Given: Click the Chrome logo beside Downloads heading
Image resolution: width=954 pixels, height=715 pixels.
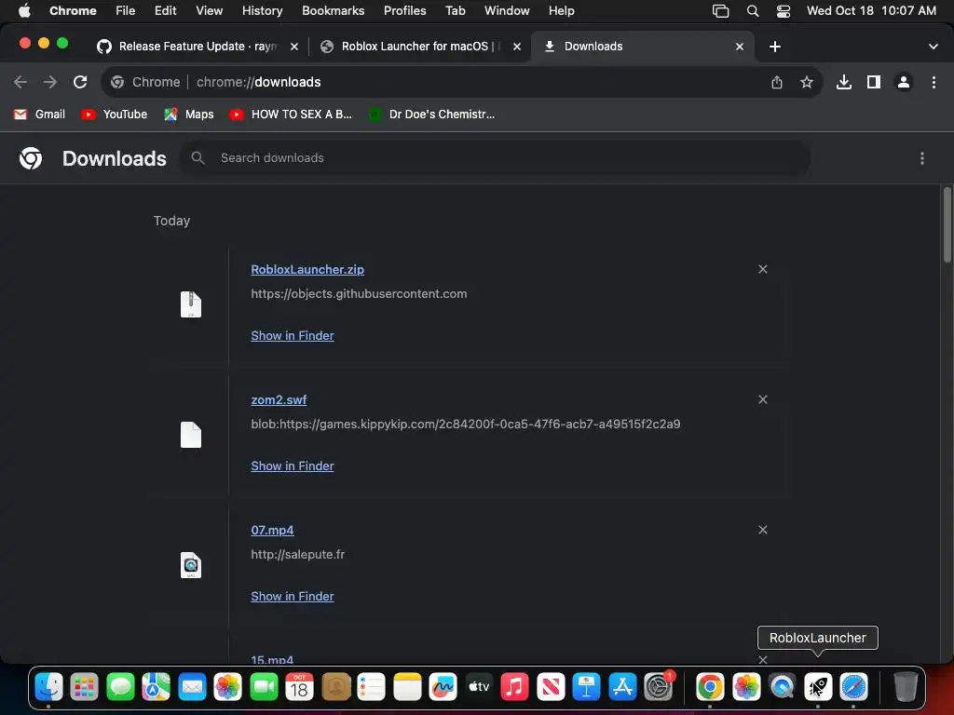Looking at the screenshot, I should (31, 158).
